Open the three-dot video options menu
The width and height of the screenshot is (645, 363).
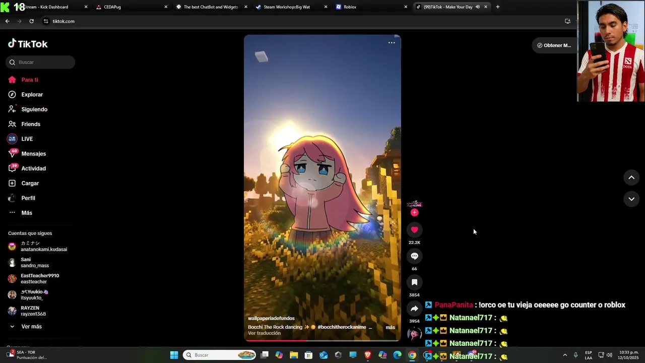pyautogui.click(x=392, y=43)
